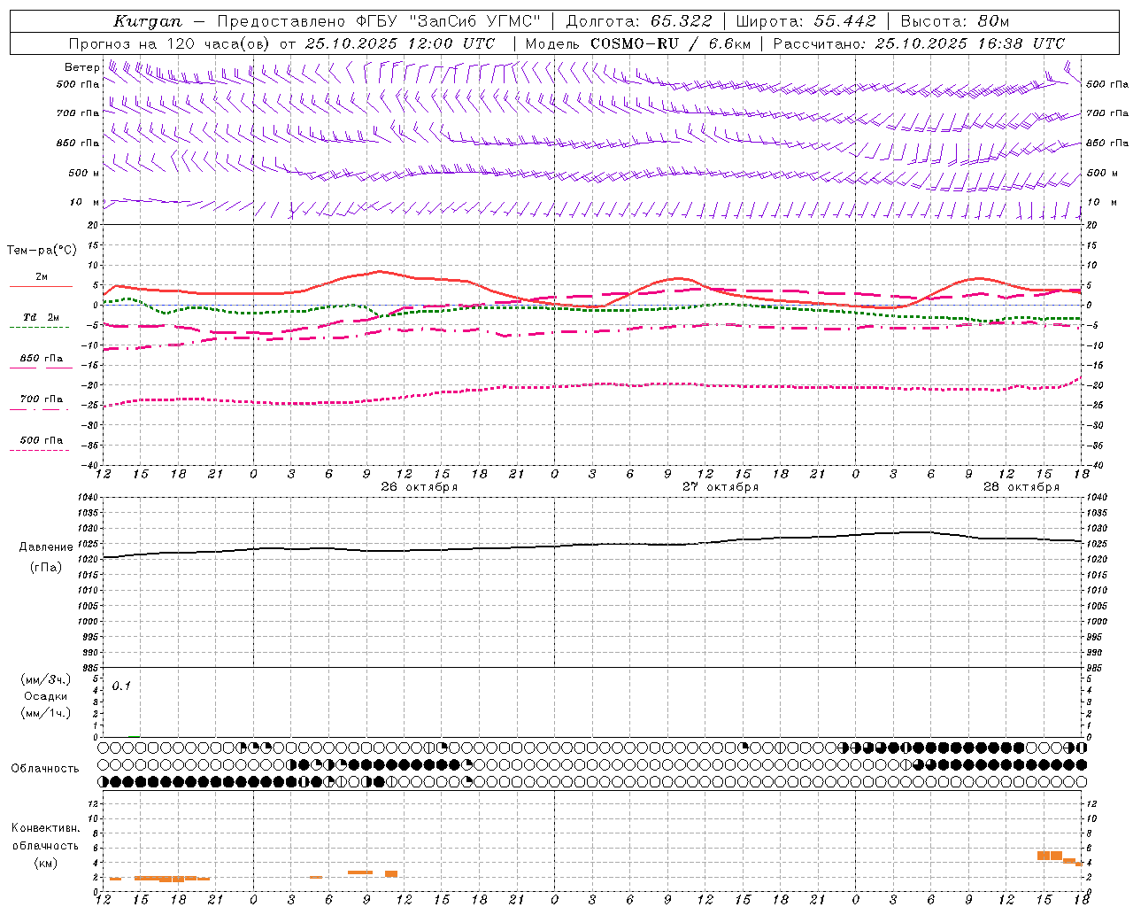
Task: Click the '(мм/3ч.)' precipitation unit
Action: click(46, 679)
